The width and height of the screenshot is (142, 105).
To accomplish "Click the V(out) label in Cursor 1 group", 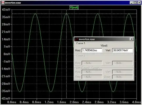I will click(104, 46).
